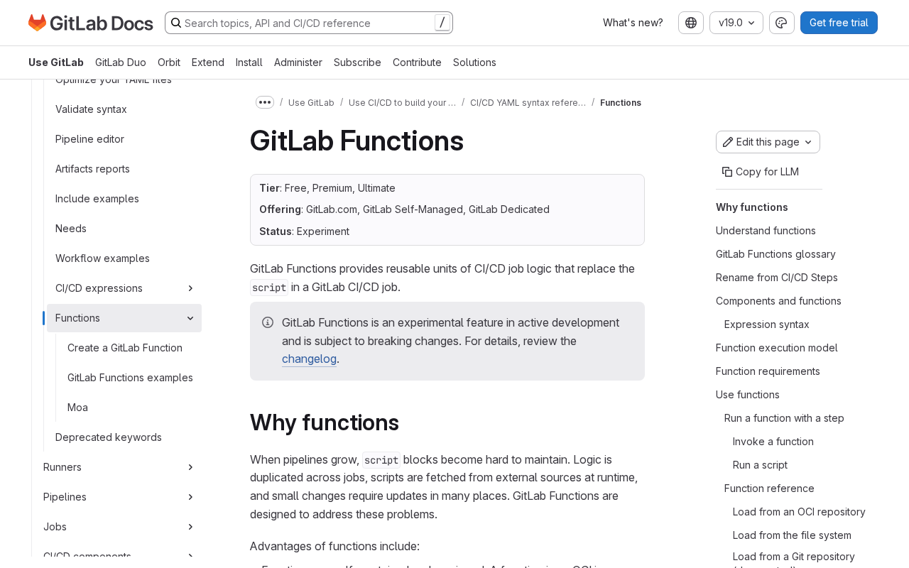Jump to Run a function with a step
Screen dimensions: 909x568
click(784, 418)
